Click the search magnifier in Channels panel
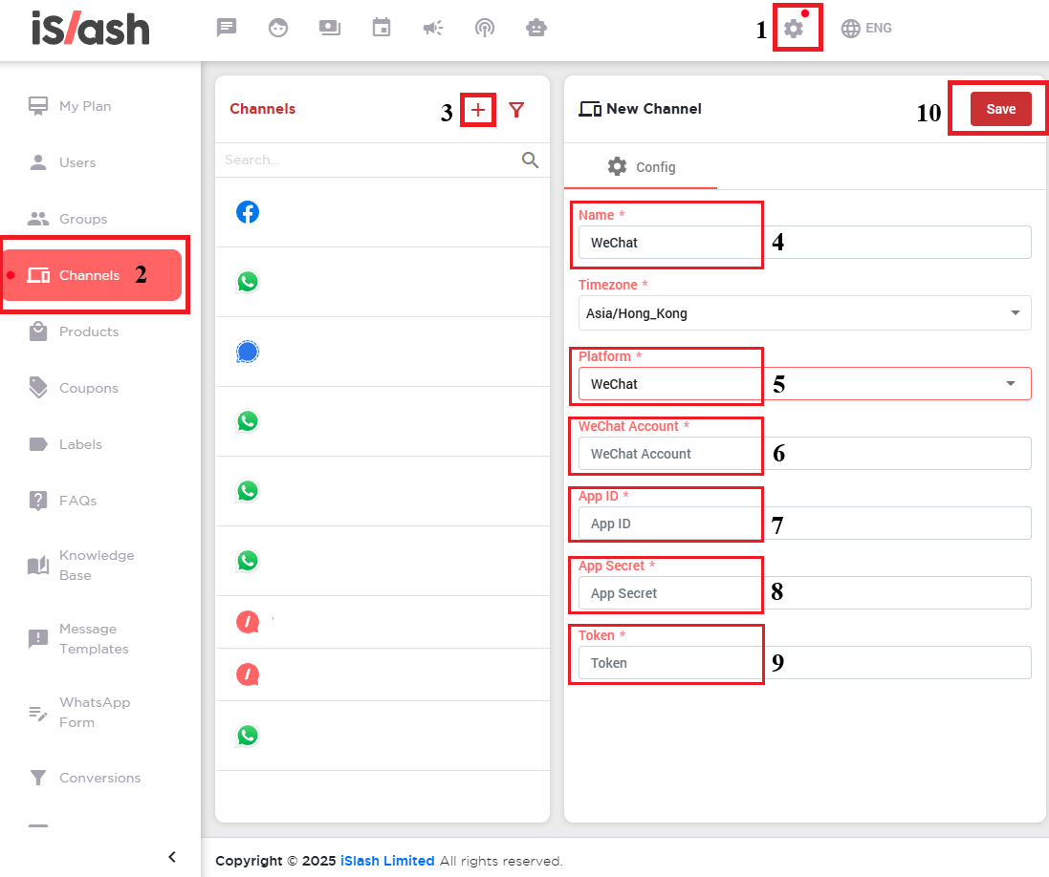Screen dimensions: 1049x877 (x=530, y=160)
